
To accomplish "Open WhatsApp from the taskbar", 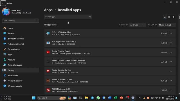I will click(98, 98).
